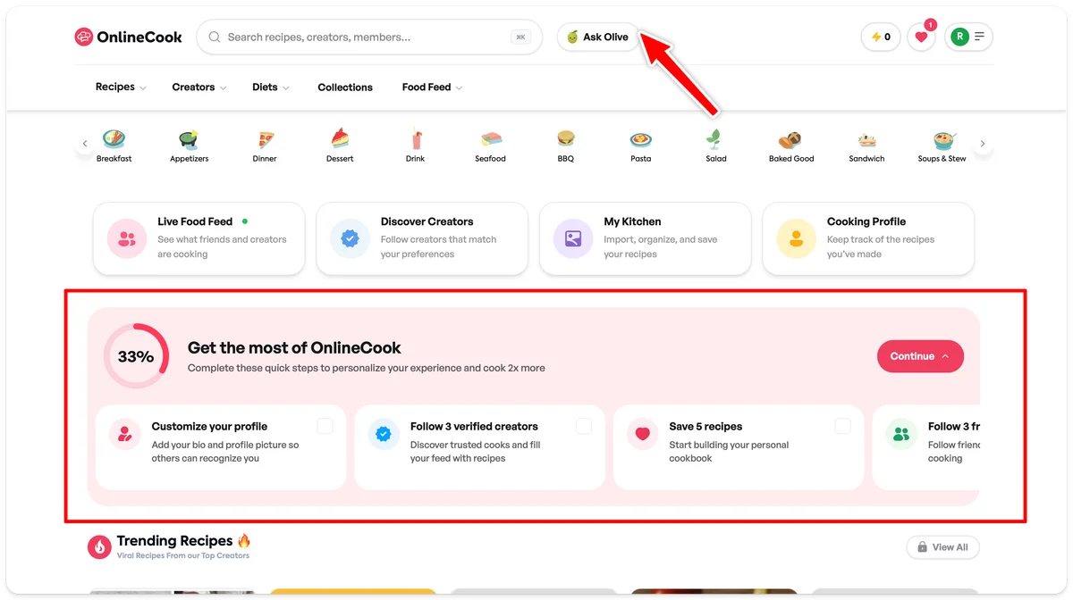Go to the Collections menu item

pyautogui.click(x=345, y=87)
